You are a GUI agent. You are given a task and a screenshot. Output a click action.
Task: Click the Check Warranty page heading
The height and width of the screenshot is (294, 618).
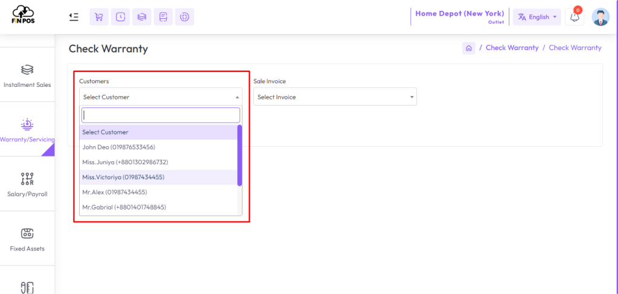pos(109,49)
